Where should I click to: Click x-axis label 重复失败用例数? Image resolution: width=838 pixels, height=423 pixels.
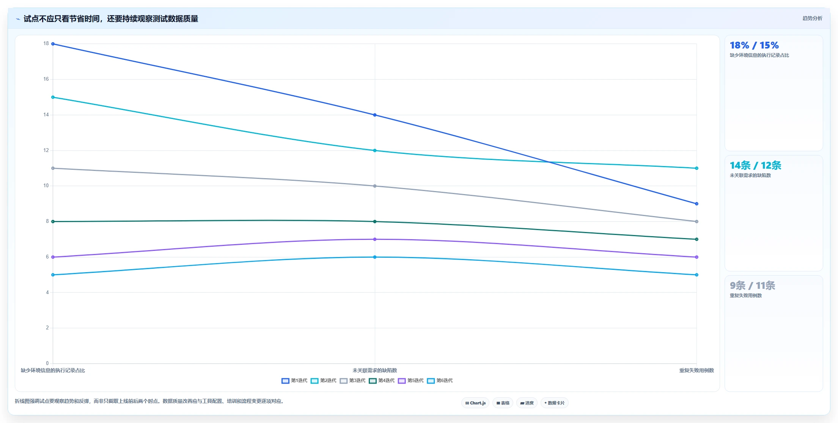[x=696, y=371]
